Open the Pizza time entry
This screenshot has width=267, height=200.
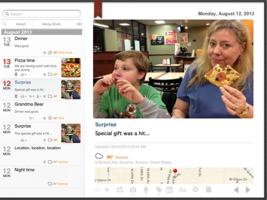click(42, 68)
